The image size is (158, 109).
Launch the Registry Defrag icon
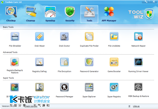[39, 62]
